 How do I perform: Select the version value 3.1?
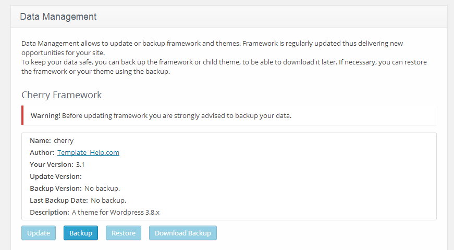pyautogui.click(x=80, y=164)
